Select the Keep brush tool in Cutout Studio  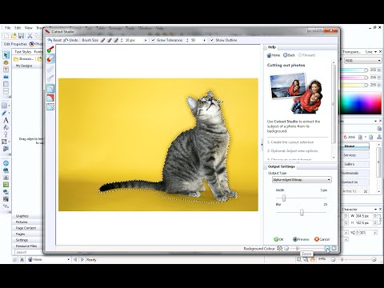tap(50, 50)
